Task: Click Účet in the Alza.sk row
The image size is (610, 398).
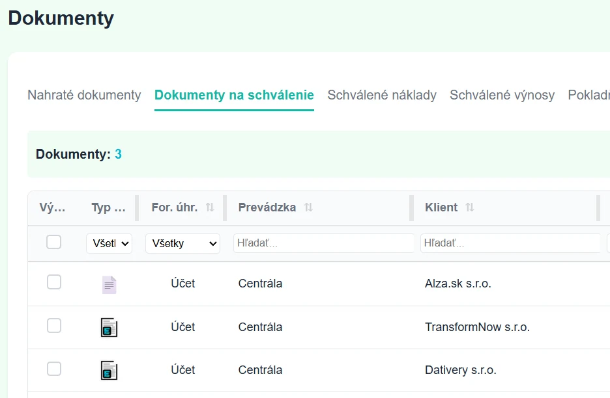Action: (x=183, y=283)
